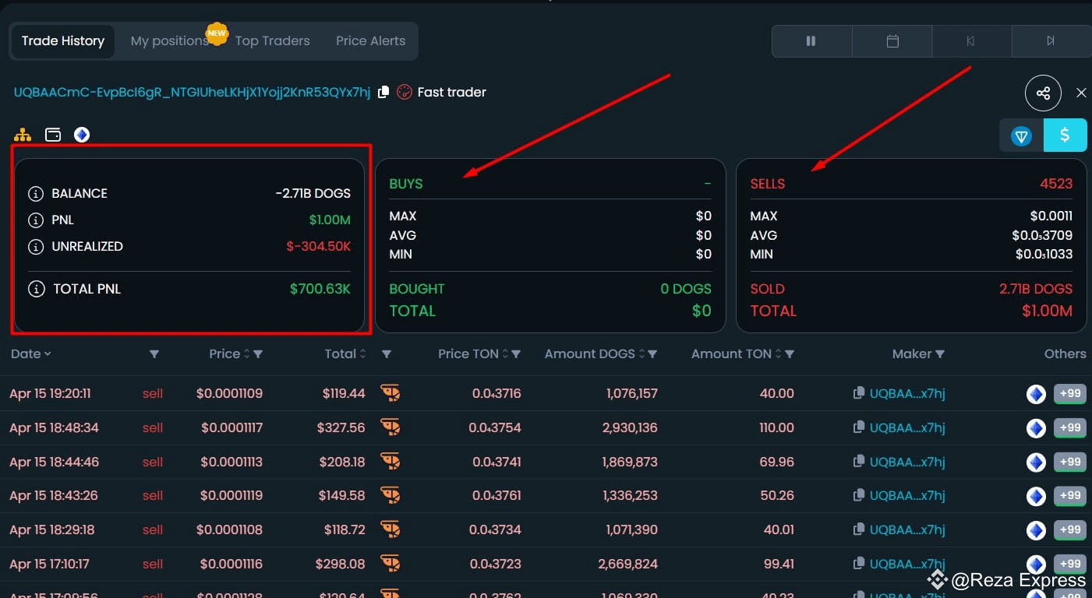Copy the UQBAACmC trader address

coord(383,91)
